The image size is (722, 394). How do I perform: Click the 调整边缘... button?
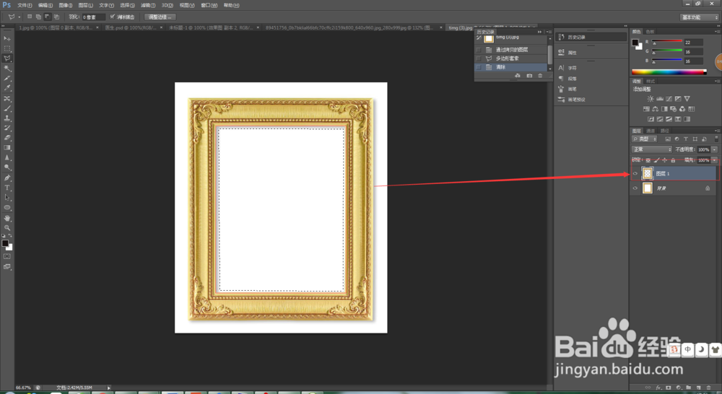(160, 17)
